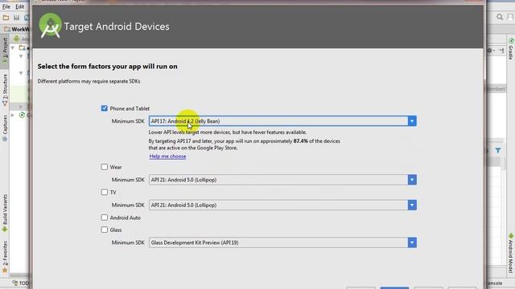
Task: Click the blue filter funnel icon
Action: pos(498,150)
